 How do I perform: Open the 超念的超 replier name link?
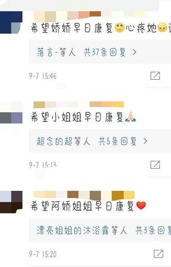click(x=54, y=141)
